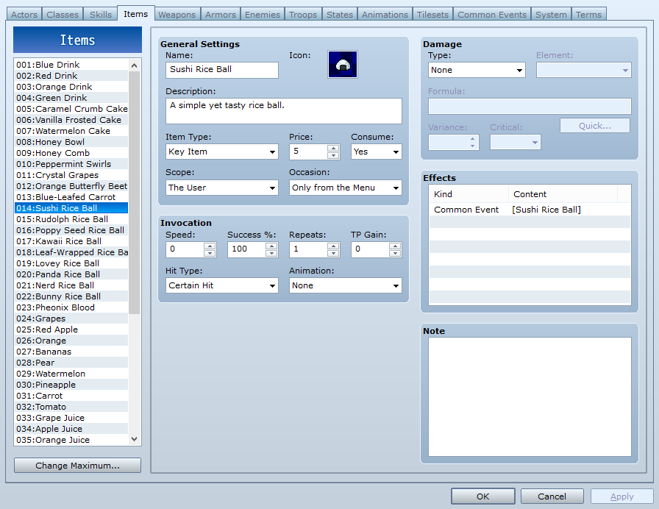Open the Animation dropdown under Invocation
Viewport: 659px width, 509px height.
coord(345,285)
